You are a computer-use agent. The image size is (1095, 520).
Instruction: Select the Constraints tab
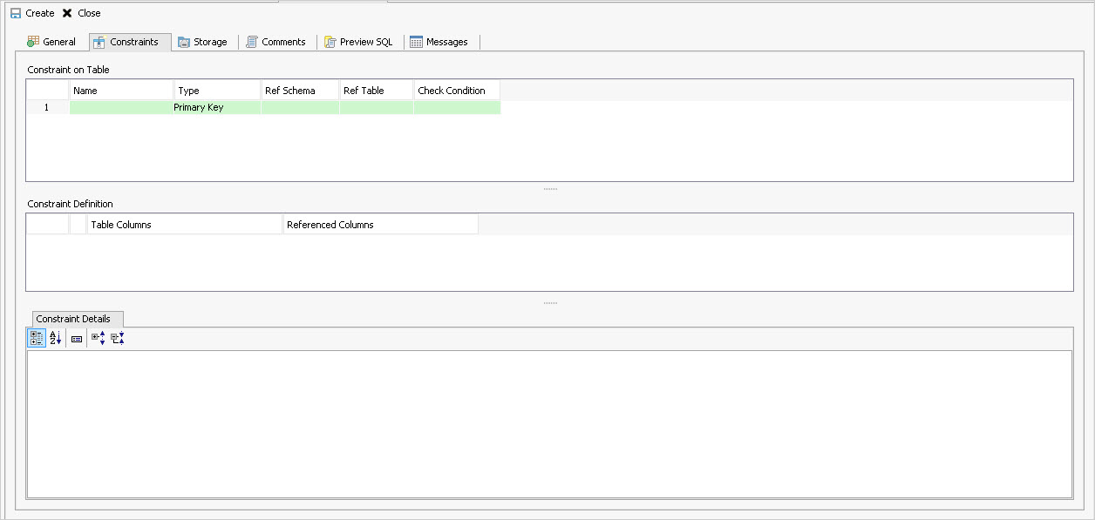pyautogui.click(x=130, y=42)
